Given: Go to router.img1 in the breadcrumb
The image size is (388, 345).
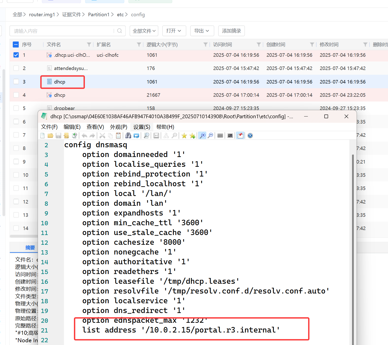Looking at the screenshot, I should (42, 14).
